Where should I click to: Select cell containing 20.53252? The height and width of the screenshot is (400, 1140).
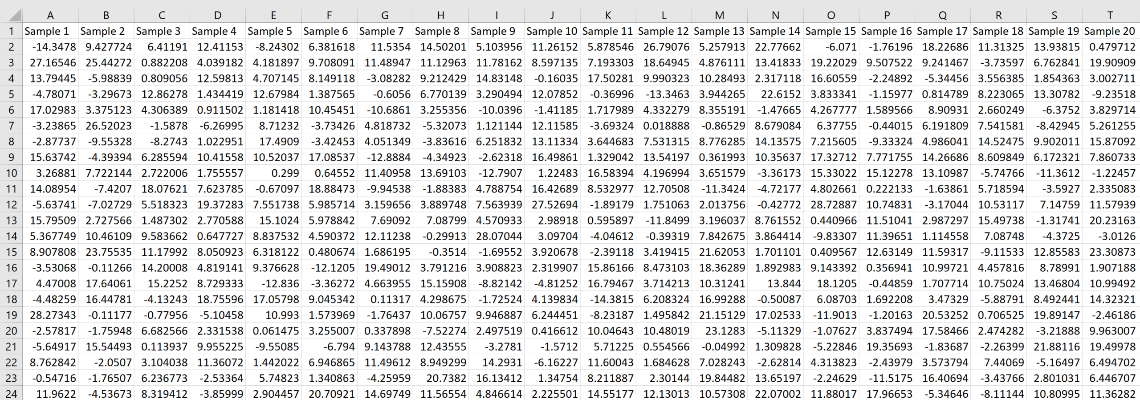943,315
